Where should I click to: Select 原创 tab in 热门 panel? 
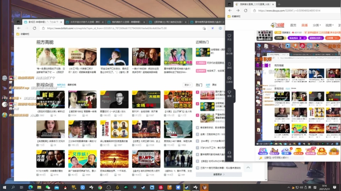[x=214, y=85]
